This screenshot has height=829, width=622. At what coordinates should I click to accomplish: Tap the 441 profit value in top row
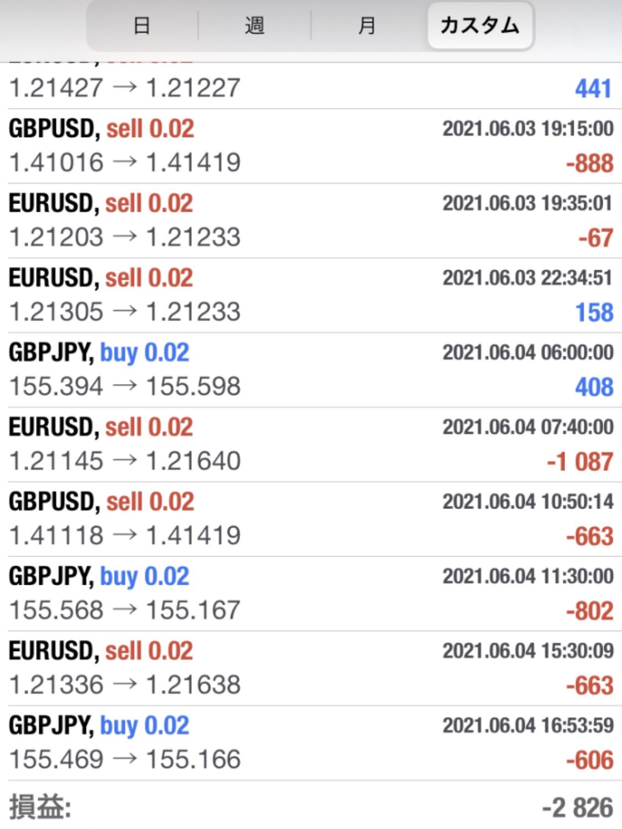click(593, 88)
